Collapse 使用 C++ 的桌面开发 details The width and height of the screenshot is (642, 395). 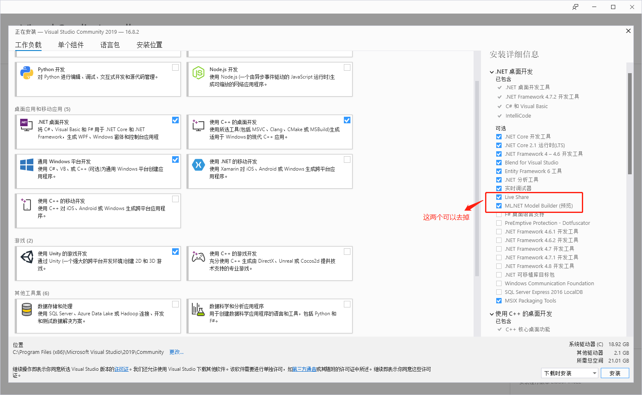point(492,314)
